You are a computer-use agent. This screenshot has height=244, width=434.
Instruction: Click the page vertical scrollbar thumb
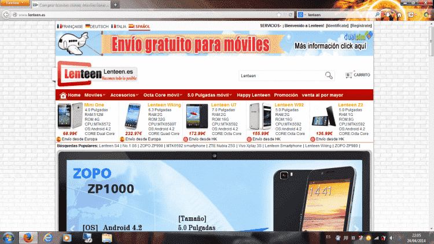point(431,42)
